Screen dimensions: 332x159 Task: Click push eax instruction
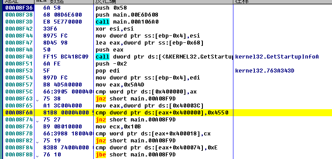point(110,50)
